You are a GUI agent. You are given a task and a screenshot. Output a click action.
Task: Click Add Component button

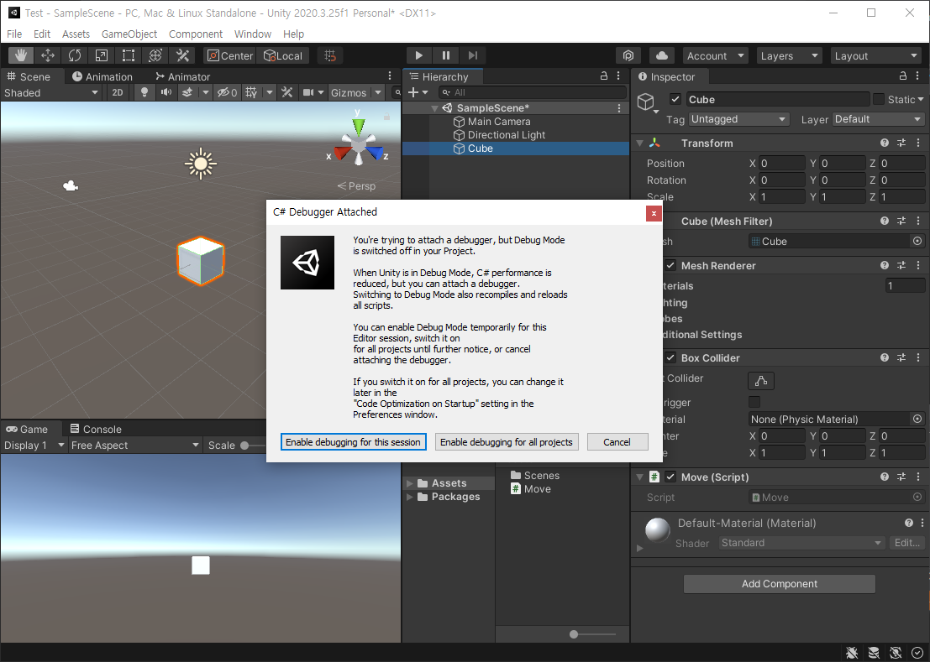pos(780,583)
